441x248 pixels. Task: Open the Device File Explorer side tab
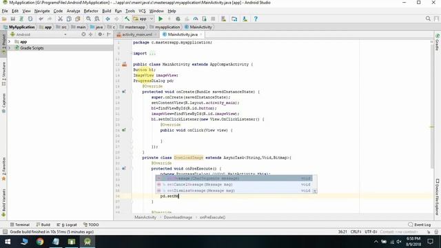coord(438,197)
